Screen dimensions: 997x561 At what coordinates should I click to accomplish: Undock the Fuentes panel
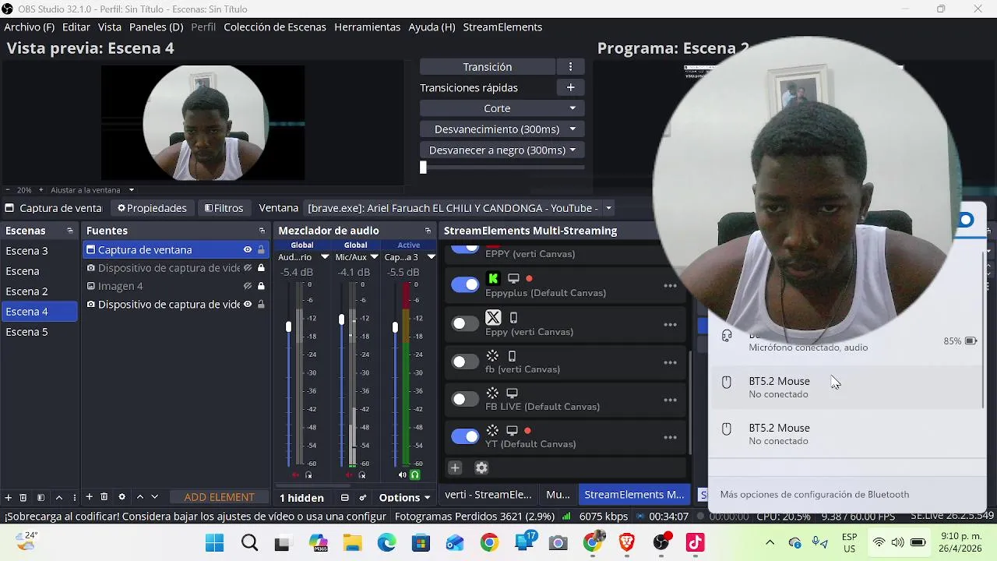tap(262, 231)
